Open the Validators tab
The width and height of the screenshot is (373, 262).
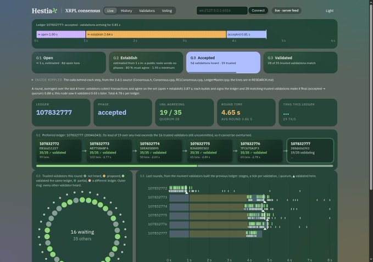click(x=147, y=10)
